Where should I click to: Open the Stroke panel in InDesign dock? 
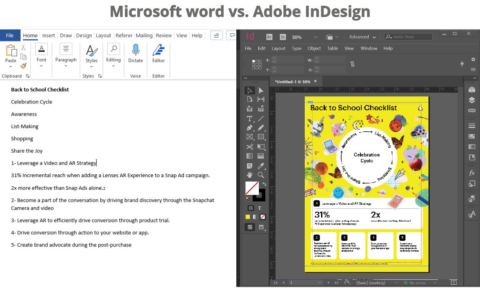[472, 126]
